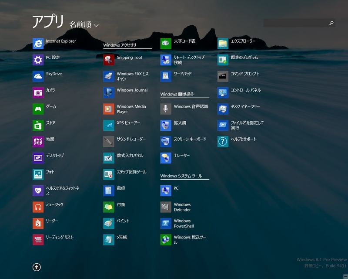Open the 地図 map icon

(38, 142)
